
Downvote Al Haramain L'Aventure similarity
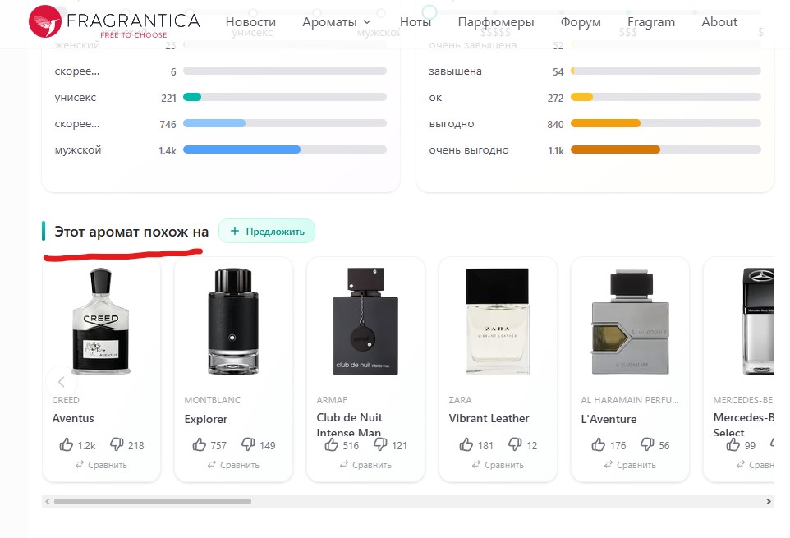(647, 444)
